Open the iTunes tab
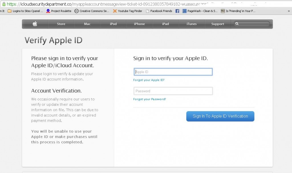 click(191, 24)
